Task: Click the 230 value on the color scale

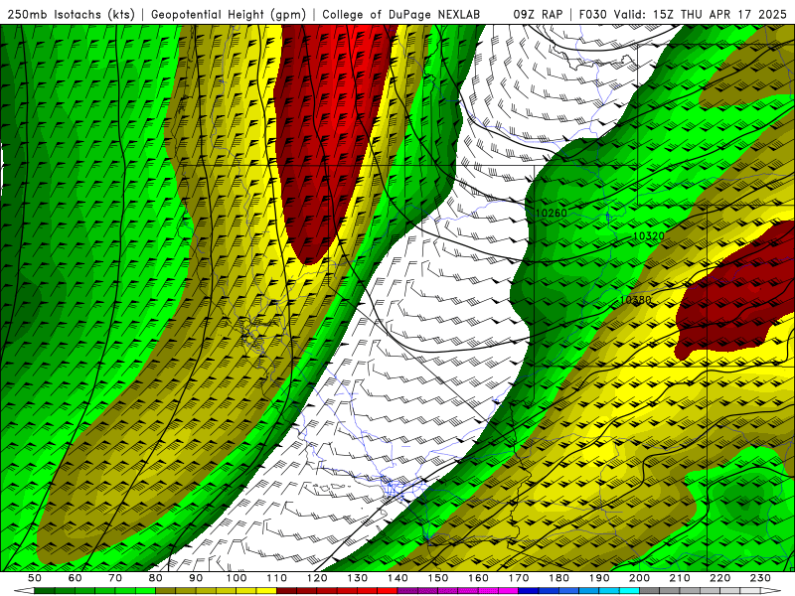Action: coord(760,578)
